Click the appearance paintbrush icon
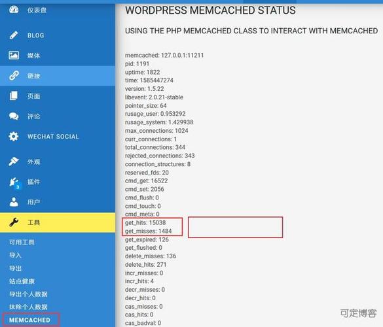 point(14,162)
